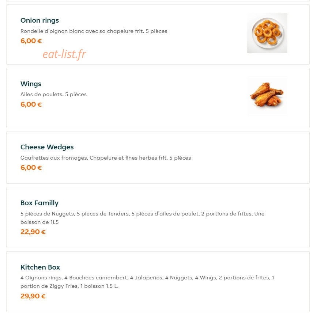This screenshot has height=313, width=317.
Task: Click the Kitchen Box contents description
Action: [147, 282]
